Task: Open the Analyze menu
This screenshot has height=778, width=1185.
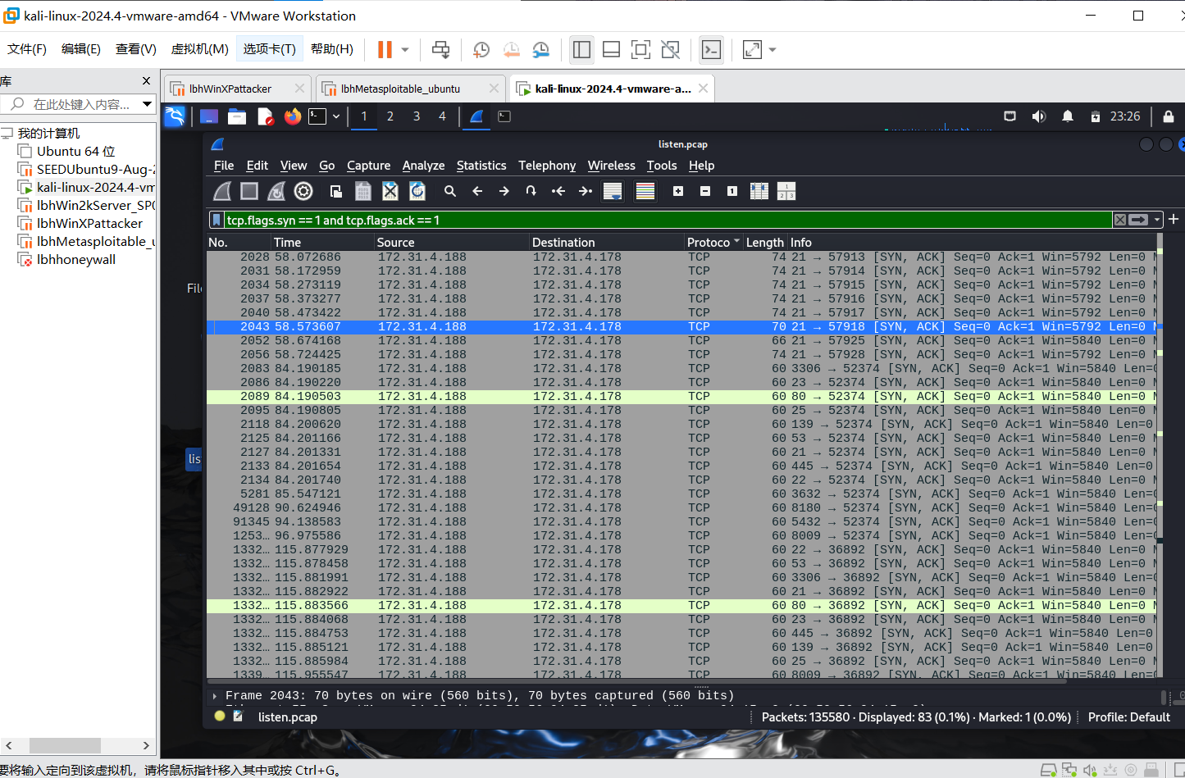Action: [423, 166]
